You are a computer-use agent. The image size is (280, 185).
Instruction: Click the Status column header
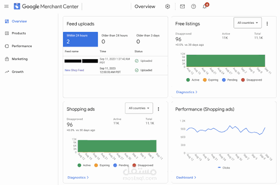[x=139, y=51]
